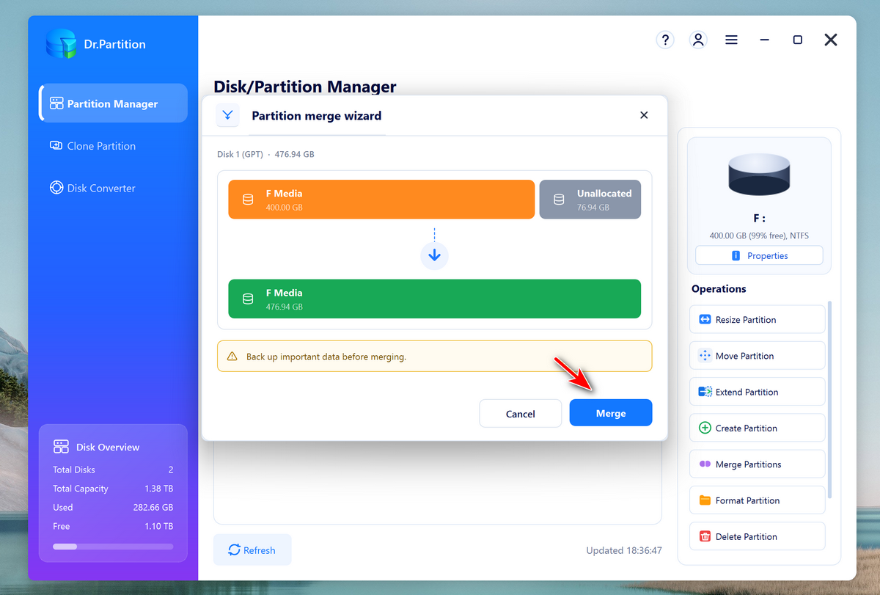Screen dimensions: 880x595
Task: Click the warning triangle icon
Action: pos(232,357)
